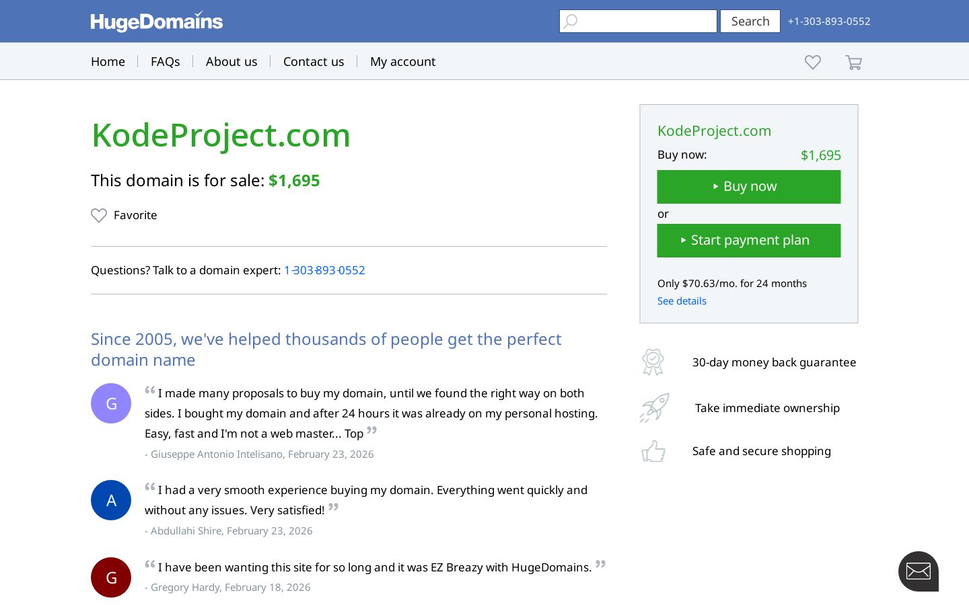Viewport: 969px width, 605px height.
Task: Click the green Buy now button
Action: click(749, 187)
